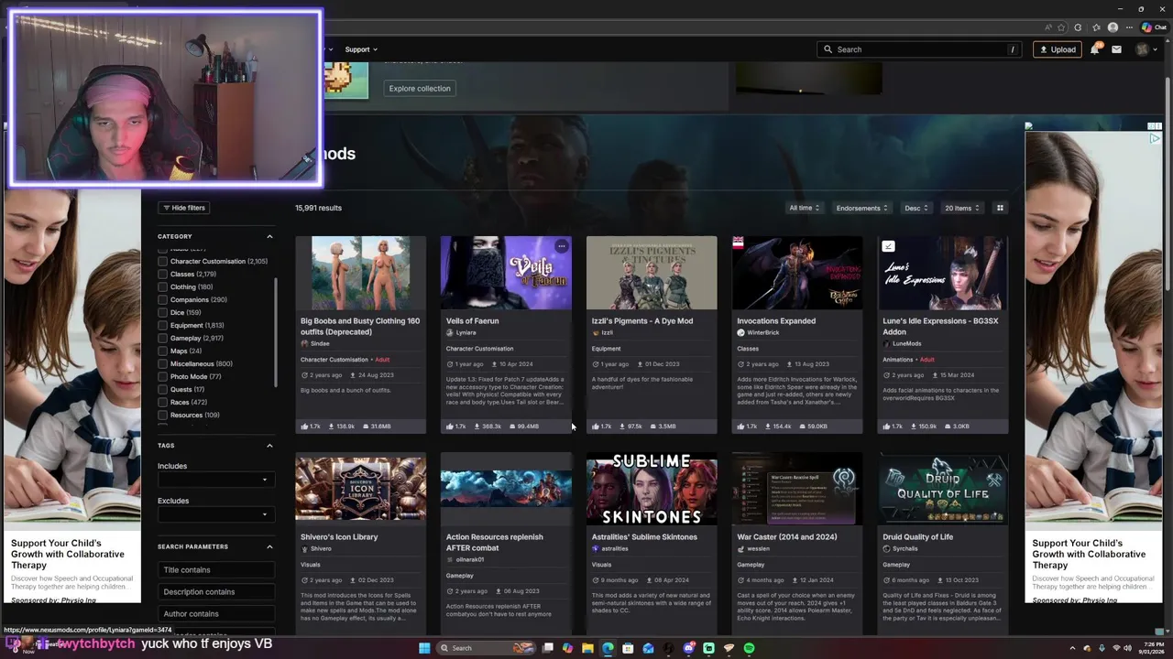
Task: Check the Classes category filter
Action: click(162, 274)
